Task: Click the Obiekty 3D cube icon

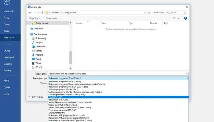Action: [33, 47]
